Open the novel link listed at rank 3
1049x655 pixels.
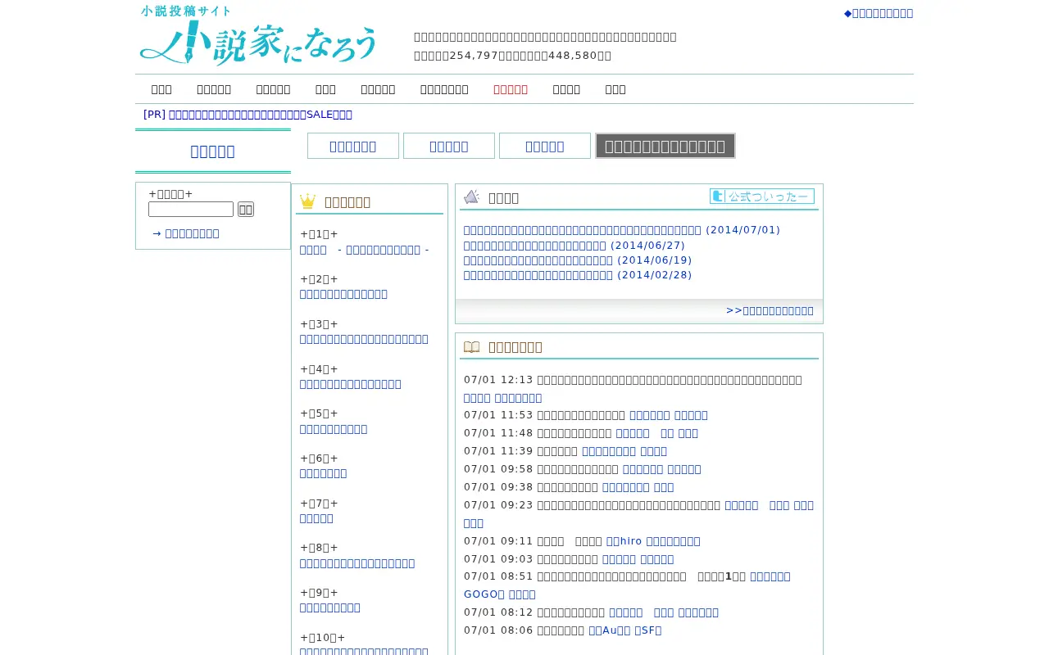pos(365,339)
